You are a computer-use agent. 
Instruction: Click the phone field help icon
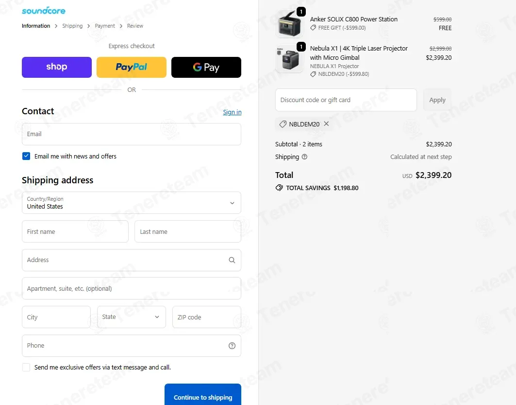point(232,346)
